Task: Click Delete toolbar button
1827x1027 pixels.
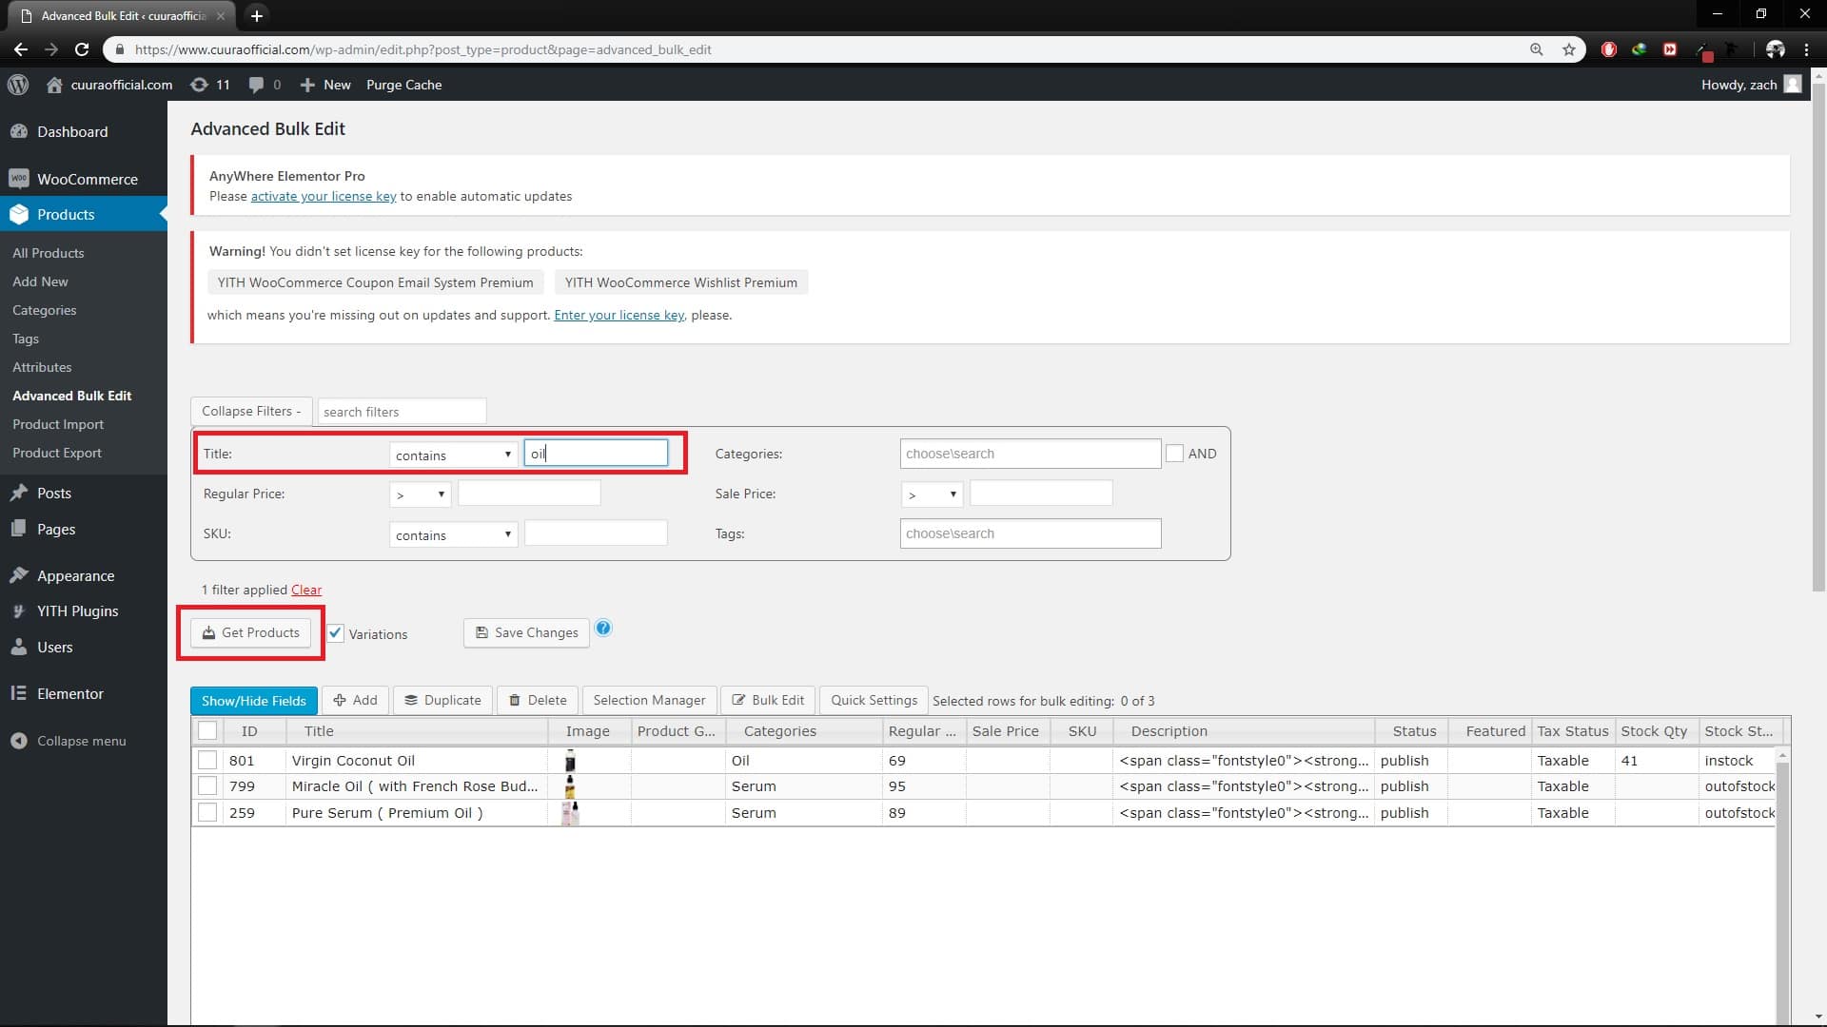Action: [x=538, y=700]
